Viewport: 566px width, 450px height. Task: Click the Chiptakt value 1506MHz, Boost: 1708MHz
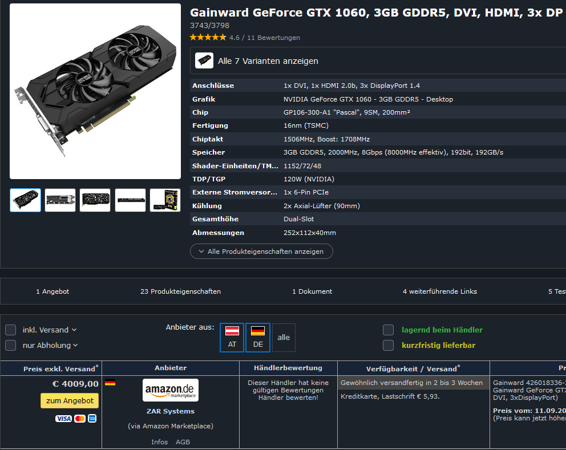(x=326, y=139)
